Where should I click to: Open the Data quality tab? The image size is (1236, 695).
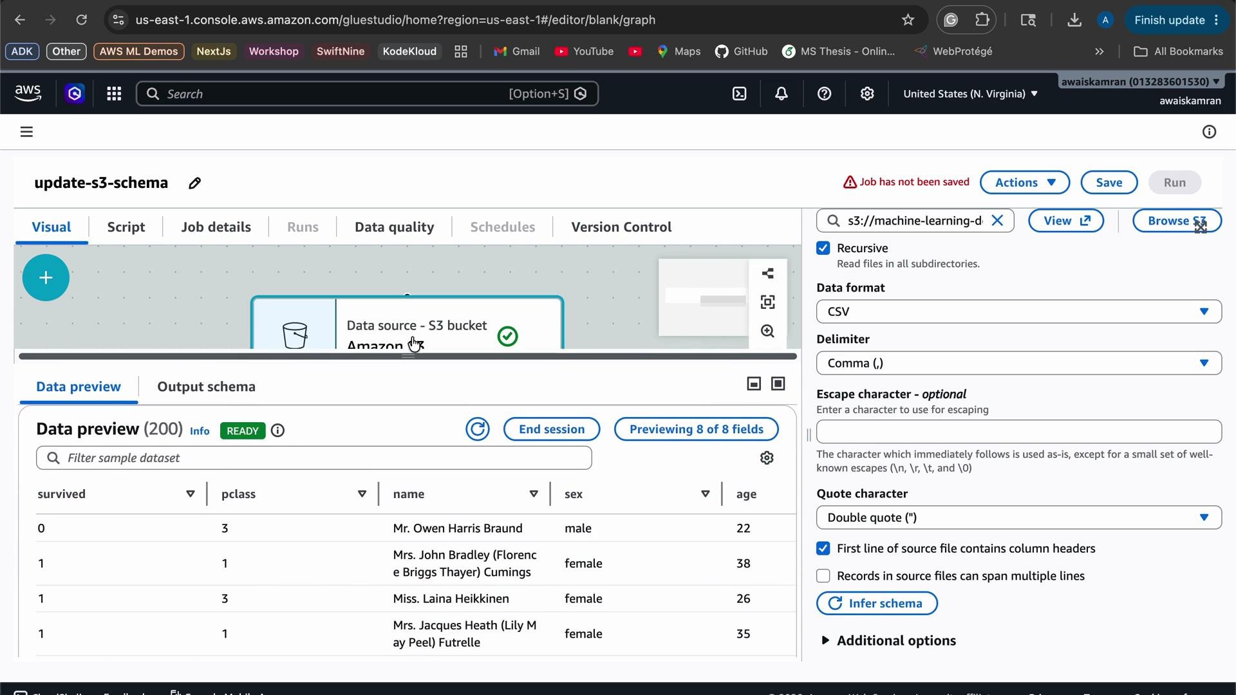[x=395, y=227]
